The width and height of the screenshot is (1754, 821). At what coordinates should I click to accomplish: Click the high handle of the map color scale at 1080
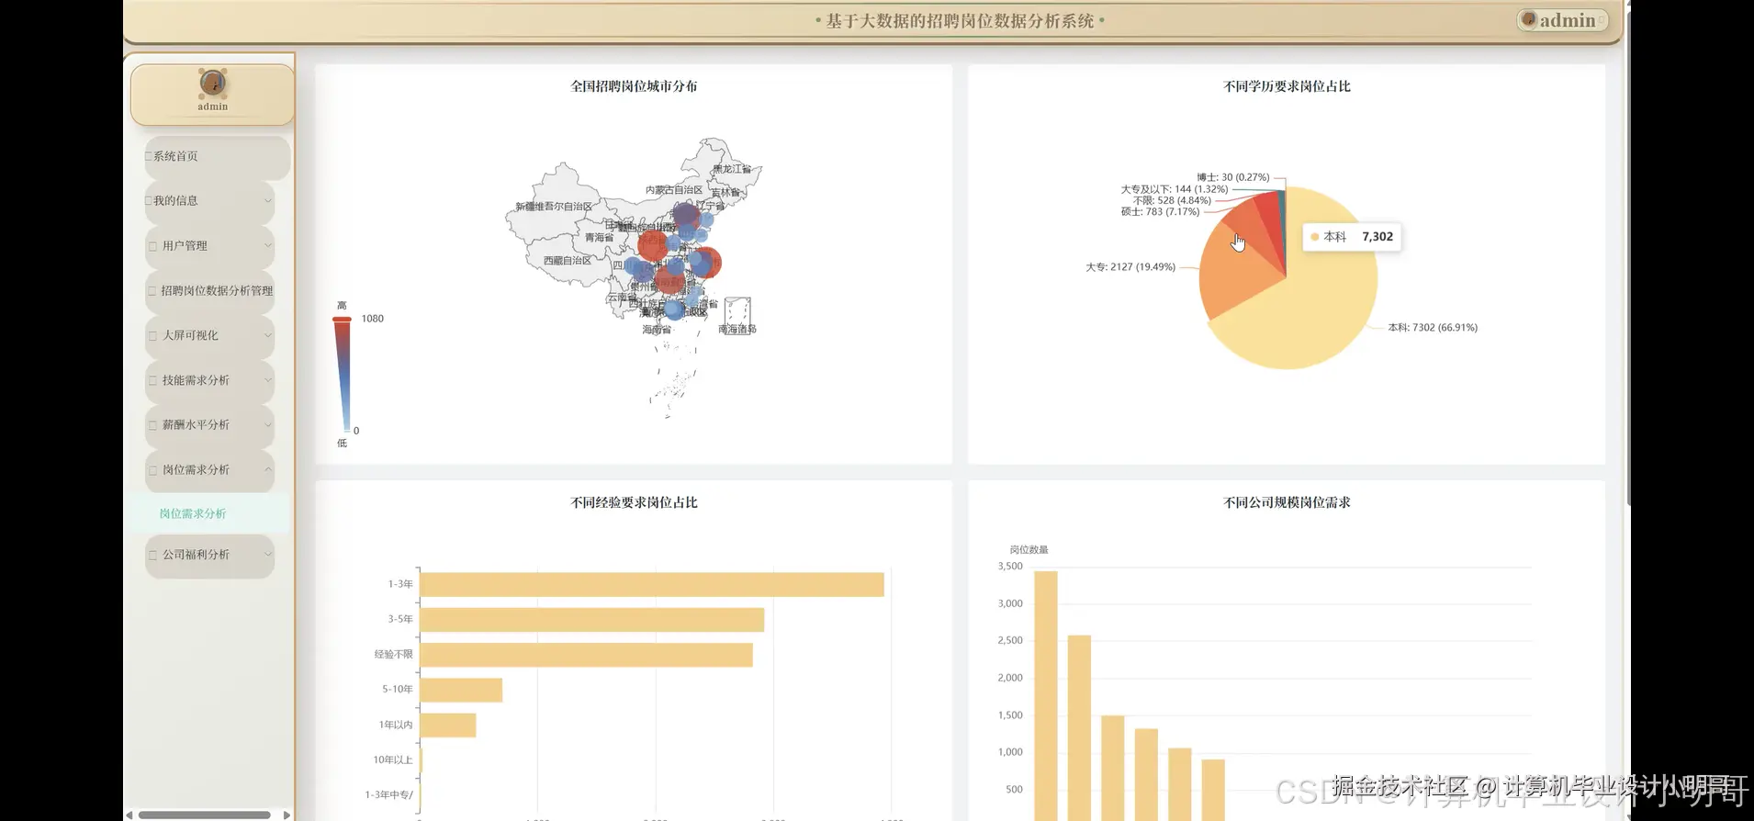[x=342, y=319]
